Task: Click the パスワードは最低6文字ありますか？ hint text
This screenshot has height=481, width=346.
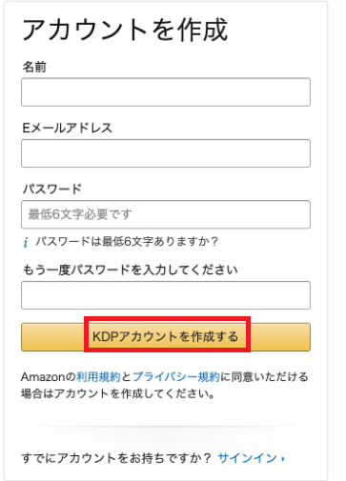Action: [127, 242]
